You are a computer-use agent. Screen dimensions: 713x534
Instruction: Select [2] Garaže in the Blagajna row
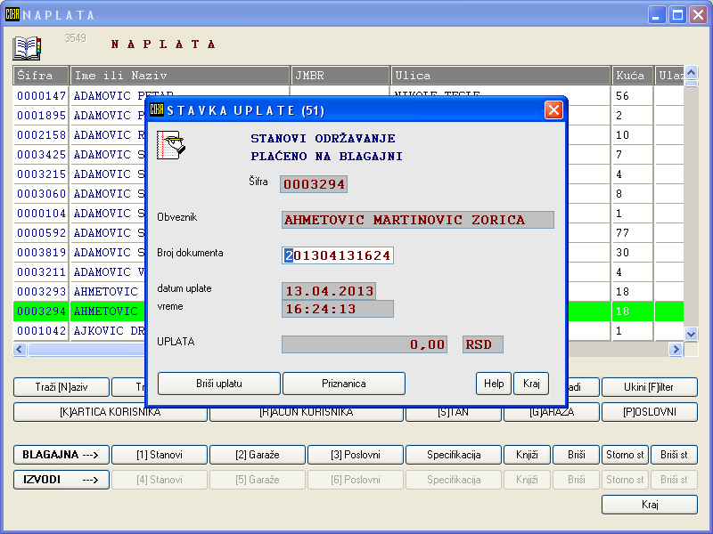[x=258, y=455]
